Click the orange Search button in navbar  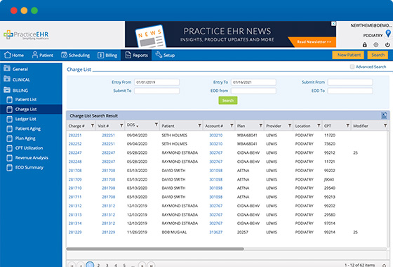tap(378, 55)
